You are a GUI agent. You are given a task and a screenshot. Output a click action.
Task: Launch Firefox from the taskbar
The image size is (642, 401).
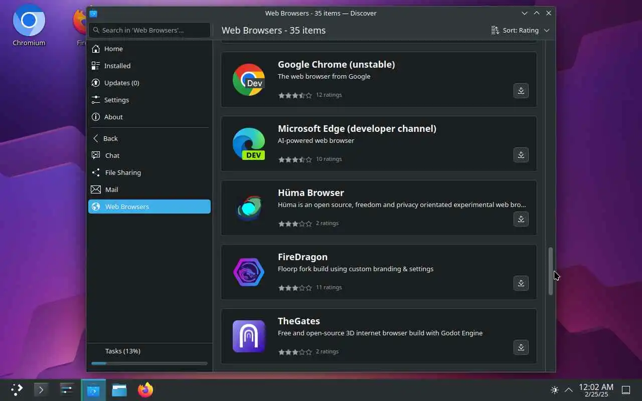[x=145, y=389]
